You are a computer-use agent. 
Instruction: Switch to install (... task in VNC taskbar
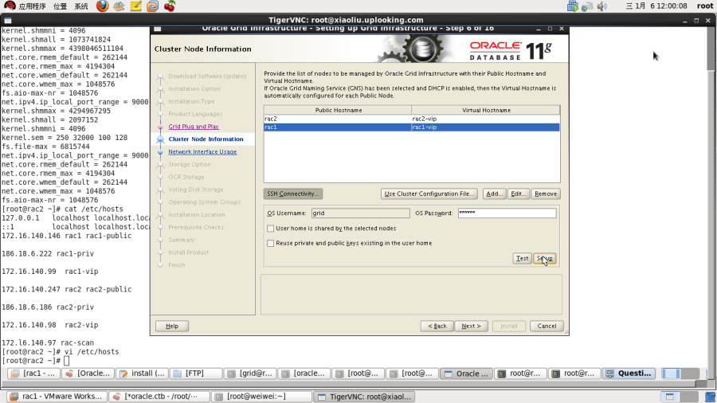[x=143, y=374]
